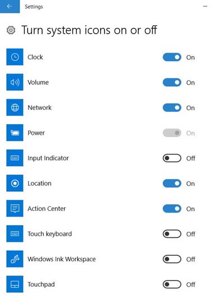Click the Power battery icon
This screenshot has height=303, width=213.
[15, 133]
